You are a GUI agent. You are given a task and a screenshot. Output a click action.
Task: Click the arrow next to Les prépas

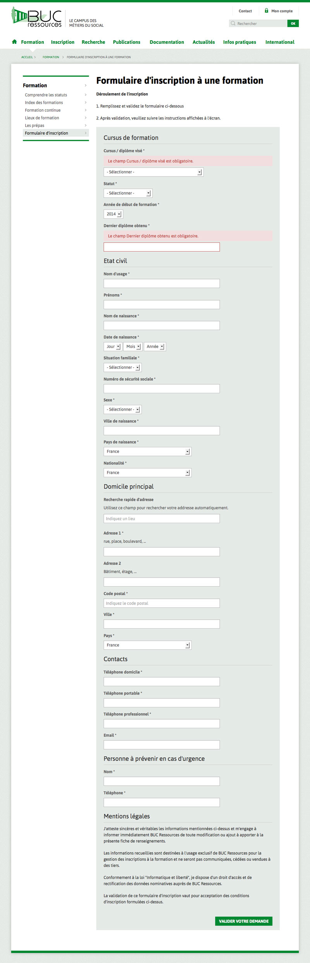86,126
